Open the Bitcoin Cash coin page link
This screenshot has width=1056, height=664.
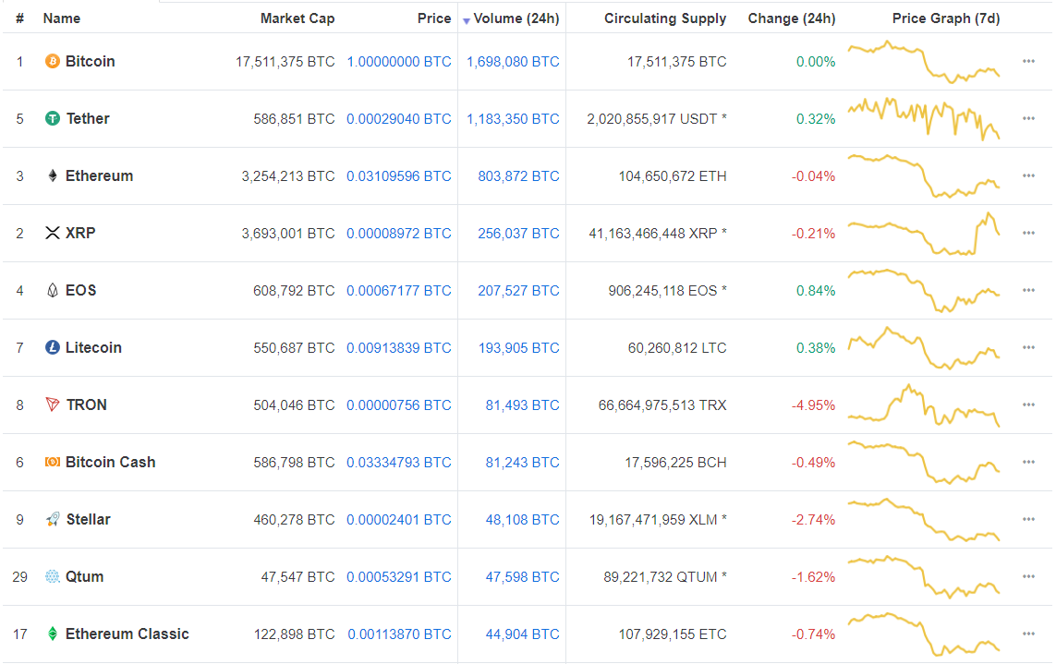(x=110, y=463)
